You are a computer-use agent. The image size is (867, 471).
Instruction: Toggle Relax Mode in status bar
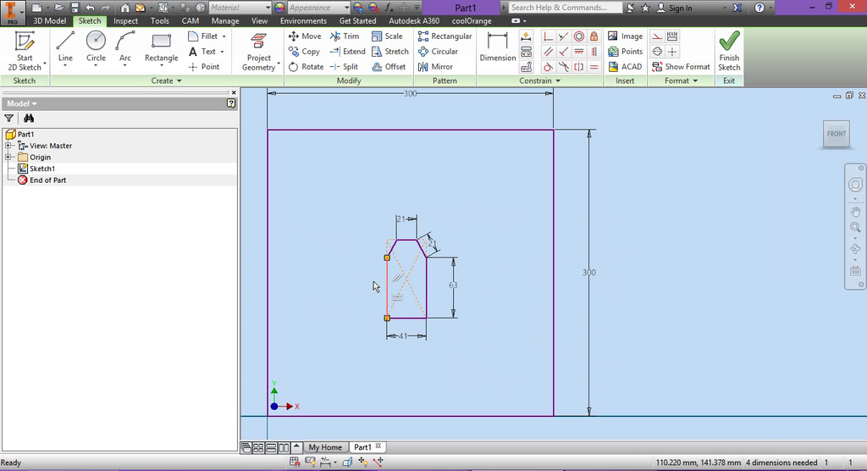[x=378, y=463]
